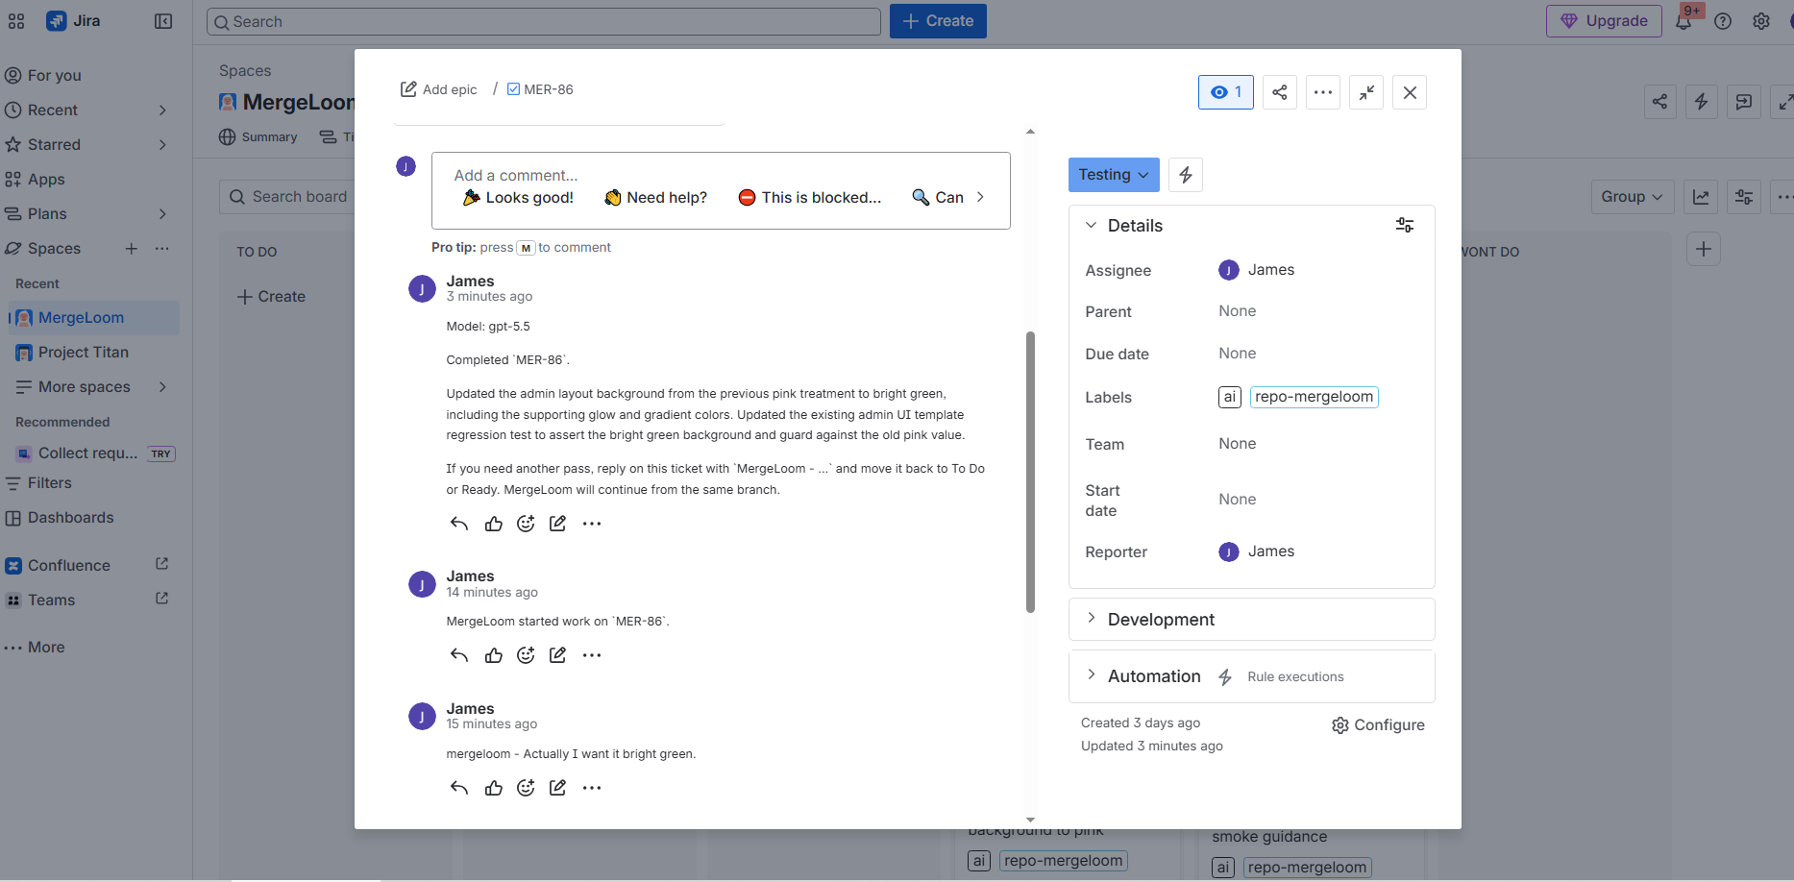The image size is (1794, 882).
Task: Reply to James's 3 minutes ago comment
Action: coord(459,524)
